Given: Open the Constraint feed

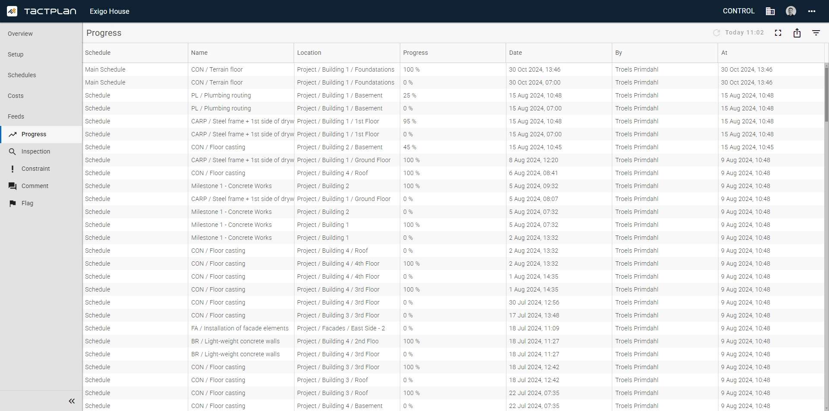Looking at the screenshot, I should coord(41,169).
